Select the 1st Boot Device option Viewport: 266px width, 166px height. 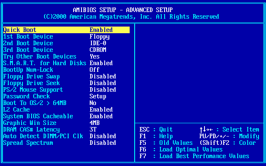[28, 37]
